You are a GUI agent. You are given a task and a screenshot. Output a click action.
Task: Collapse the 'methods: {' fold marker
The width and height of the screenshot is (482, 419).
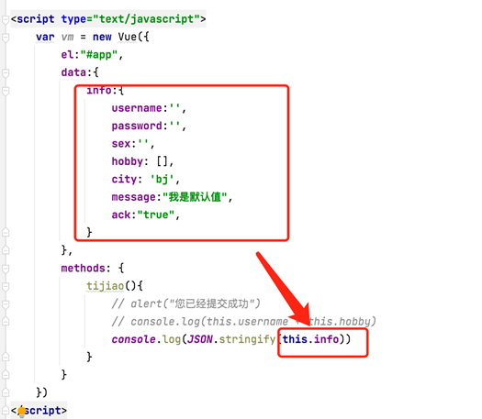pyautogui.click(x=6, y=270)
